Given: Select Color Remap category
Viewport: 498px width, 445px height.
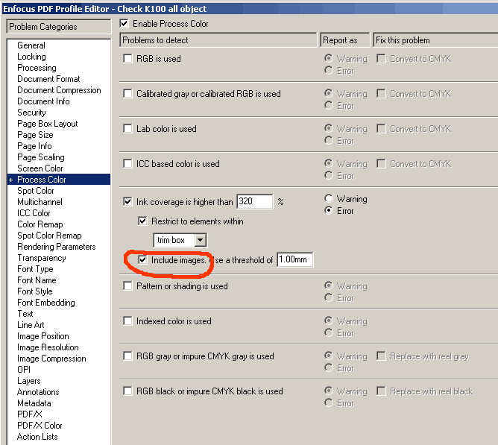Looking at the screenshot, I should (x=40, y=224).
